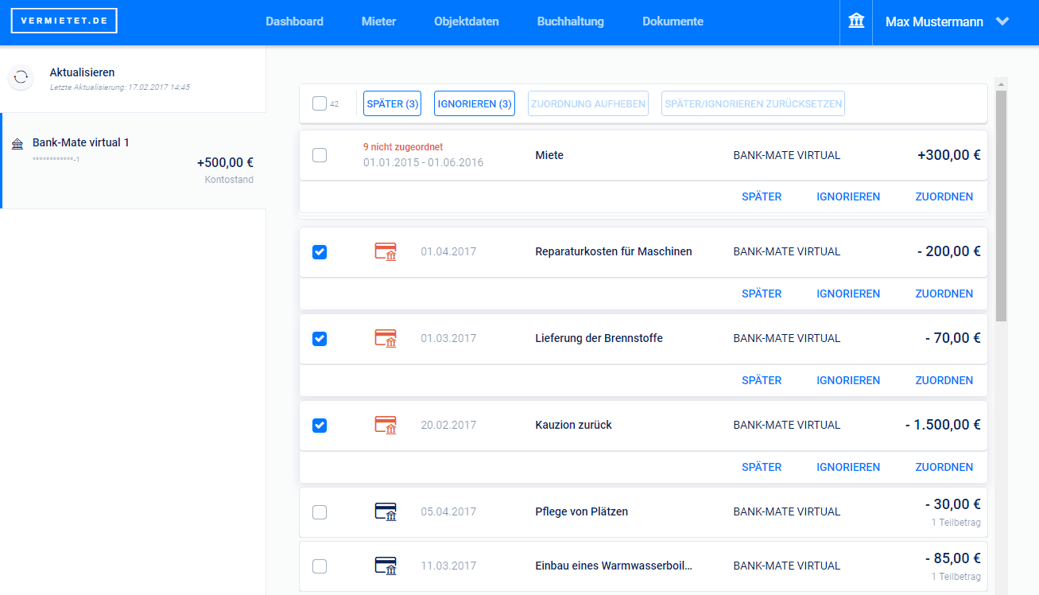Click payment card icon for Reparaturkosten für Maschinen

[386, 251]
